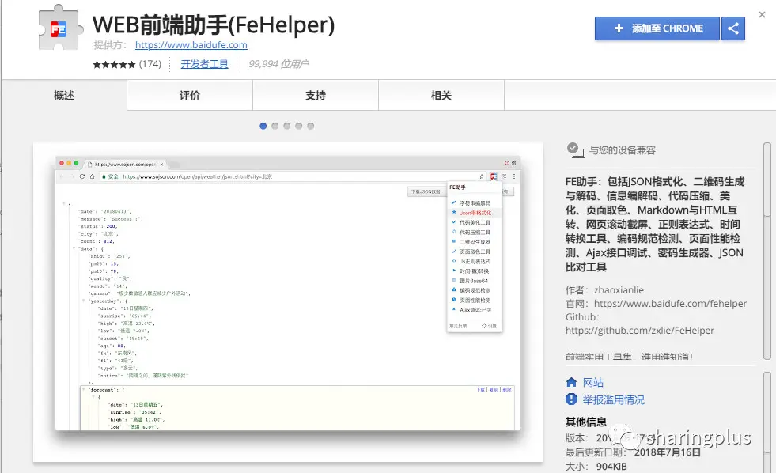The image size is (776, 473).
Task: Click the 作者: zhaoxianlie text
Action: coord(605,290)
